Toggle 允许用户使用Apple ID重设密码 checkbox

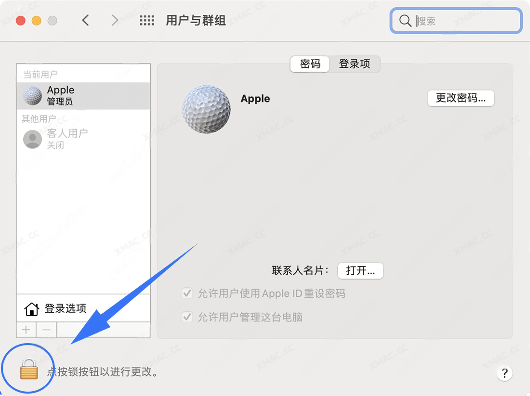[x=187, y=294]
